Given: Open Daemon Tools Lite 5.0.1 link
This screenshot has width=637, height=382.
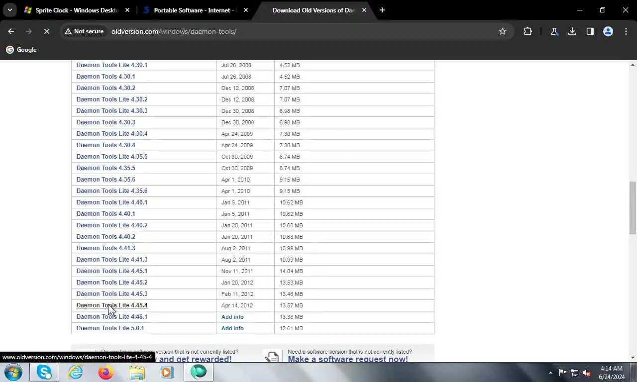Looking at the screenshot, I should point(110,328).
